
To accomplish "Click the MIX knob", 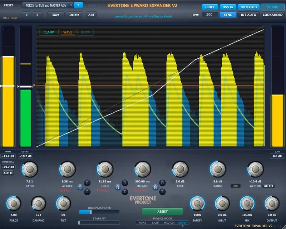I will [247, 204].
